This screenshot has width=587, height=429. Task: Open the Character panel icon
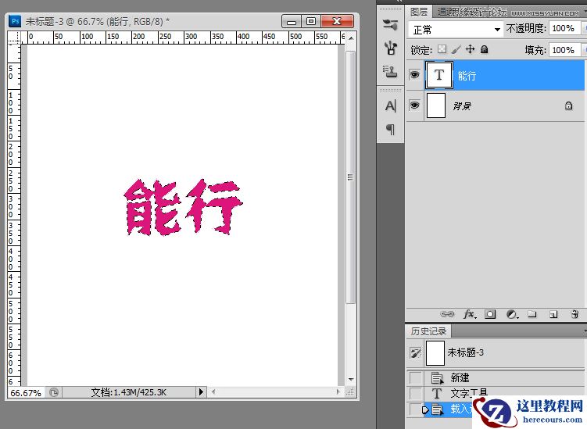point(390,106)
